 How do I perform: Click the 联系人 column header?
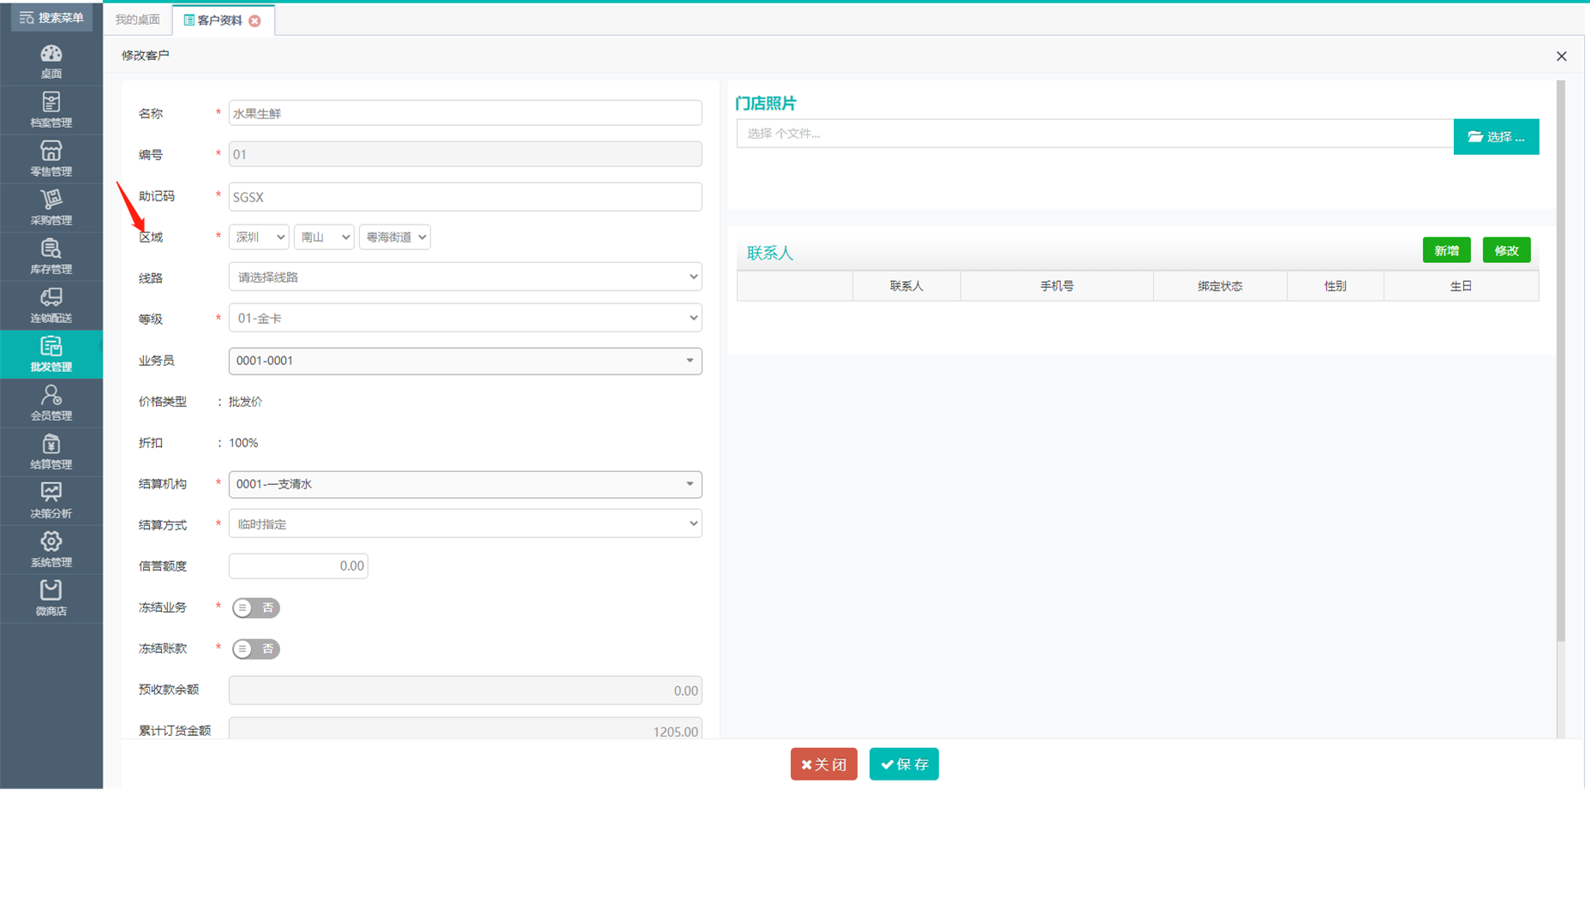906,286
